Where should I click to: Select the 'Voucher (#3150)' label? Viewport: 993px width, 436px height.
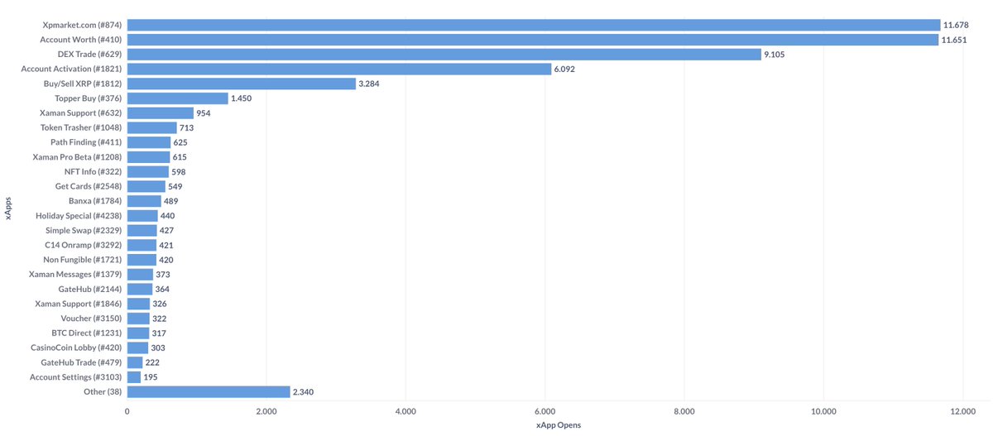coord(91,319)
